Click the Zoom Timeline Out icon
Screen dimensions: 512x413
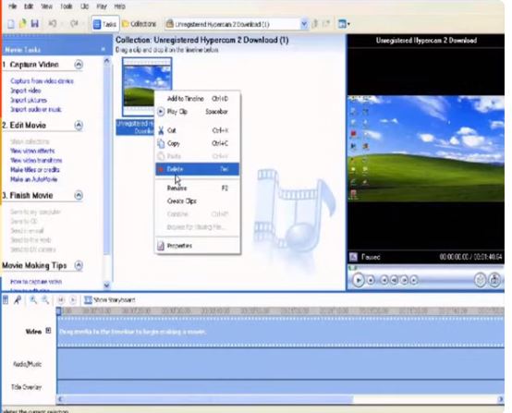45,299
